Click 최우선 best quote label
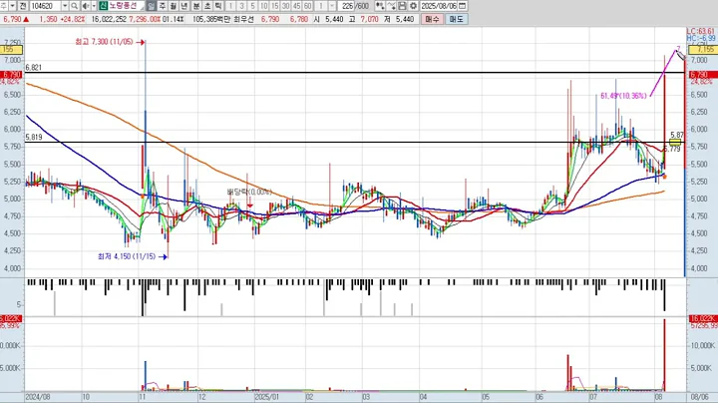718x403 pixels. click(x=243, y=19)
